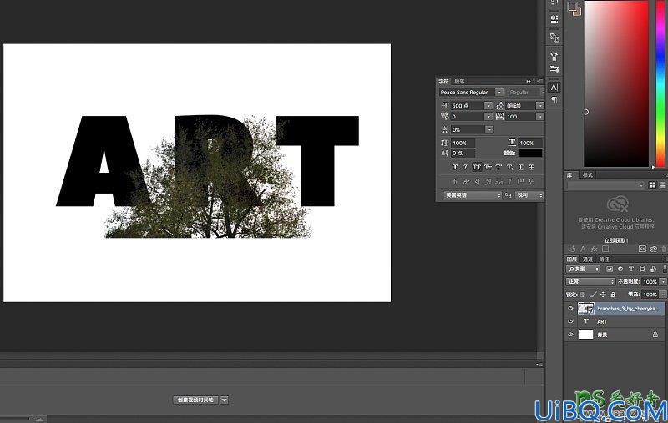
Task: Switch to the 通道 tab
Action: [588, 259]
